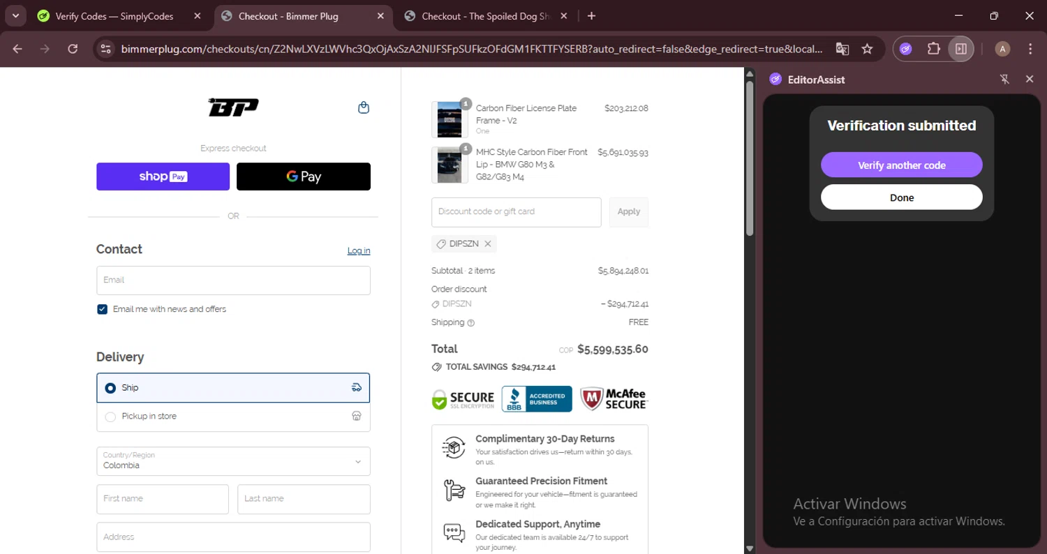Click the browser address bar URL
The image size is (1047, 554).
click(x=471, y=49)
